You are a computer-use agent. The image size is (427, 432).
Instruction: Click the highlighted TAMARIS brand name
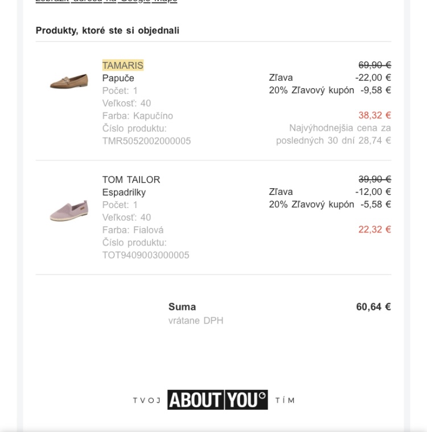pos(123,65)
